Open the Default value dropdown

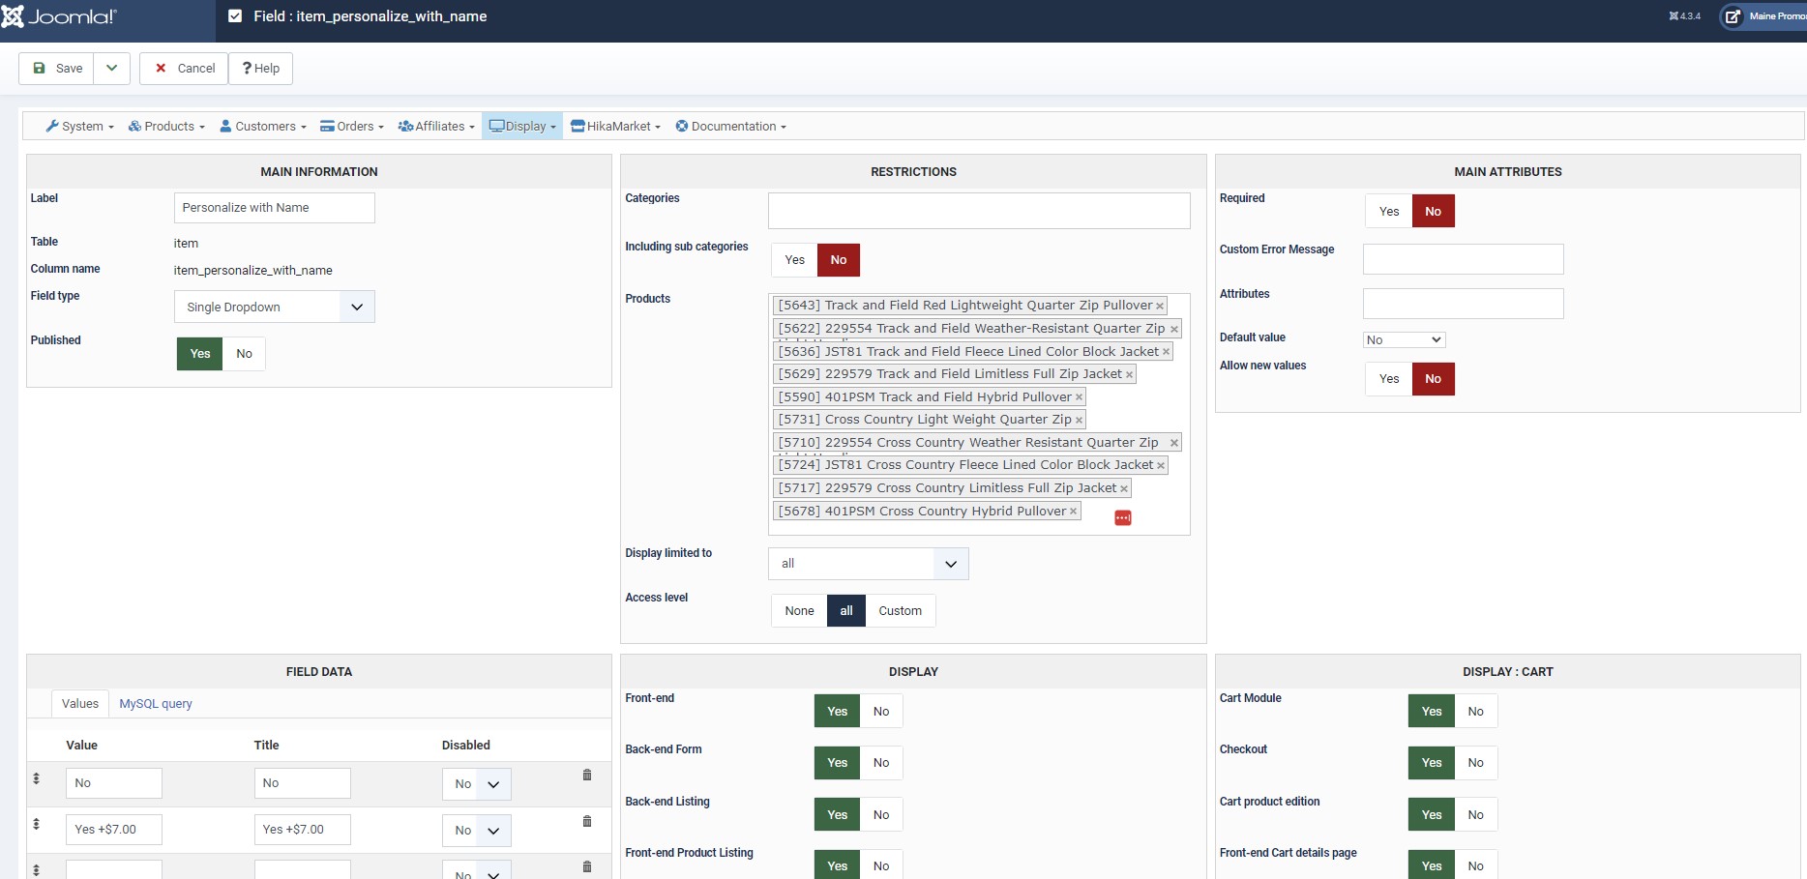[1403, 340]
